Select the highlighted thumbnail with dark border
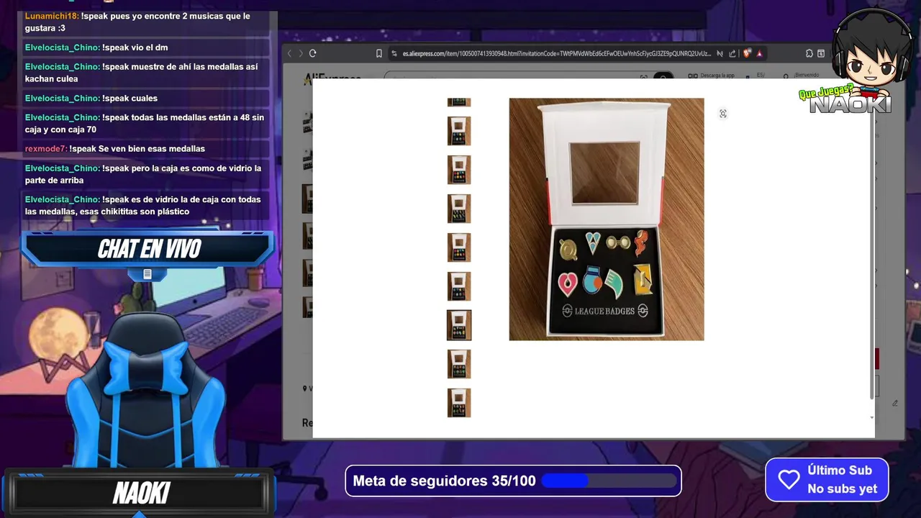921x518 pixels. (459, 325)
